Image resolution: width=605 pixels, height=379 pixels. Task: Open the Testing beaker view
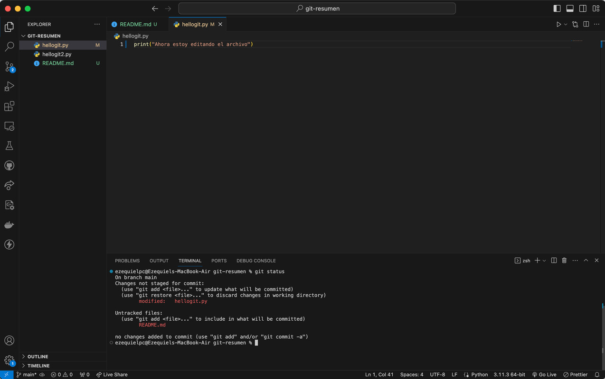[x=9, y=146]
